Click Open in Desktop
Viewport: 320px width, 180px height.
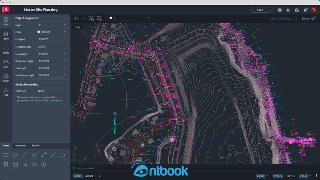click(283, 18)
